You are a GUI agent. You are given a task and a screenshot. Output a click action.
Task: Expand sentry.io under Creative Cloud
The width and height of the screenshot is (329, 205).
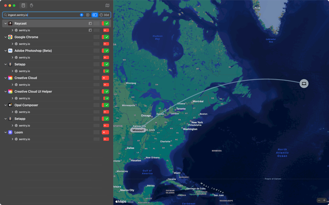12,85
